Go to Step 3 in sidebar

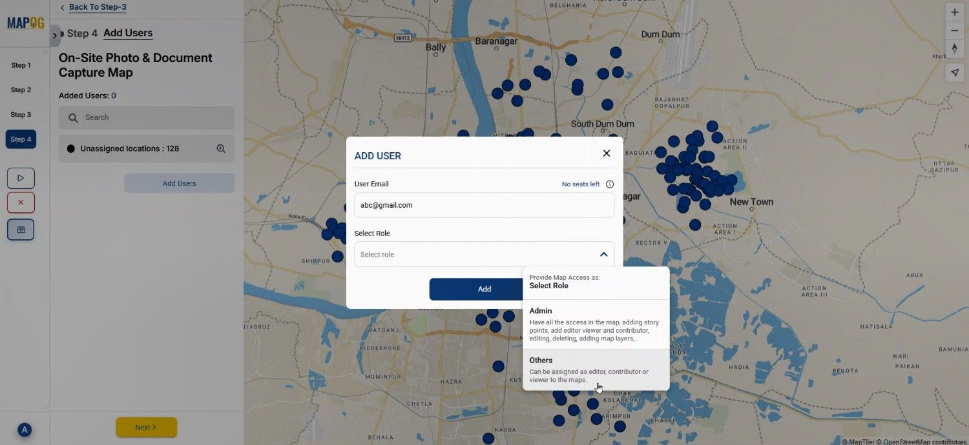(x=21, y=115)
